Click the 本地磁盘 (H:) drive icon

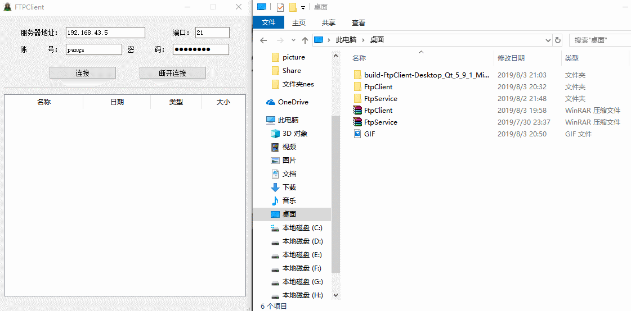coord(275,296)
